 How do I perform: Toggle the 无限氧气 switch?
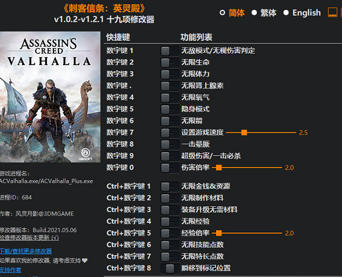170,97
